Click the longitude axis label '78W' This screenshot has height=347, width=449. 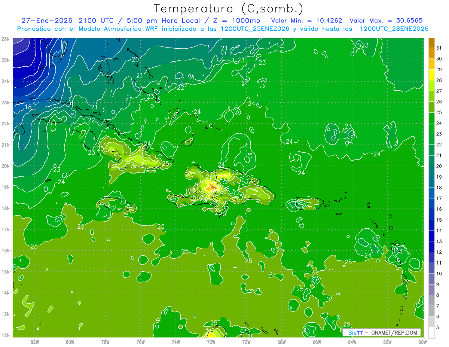click(x=105, y=342)
